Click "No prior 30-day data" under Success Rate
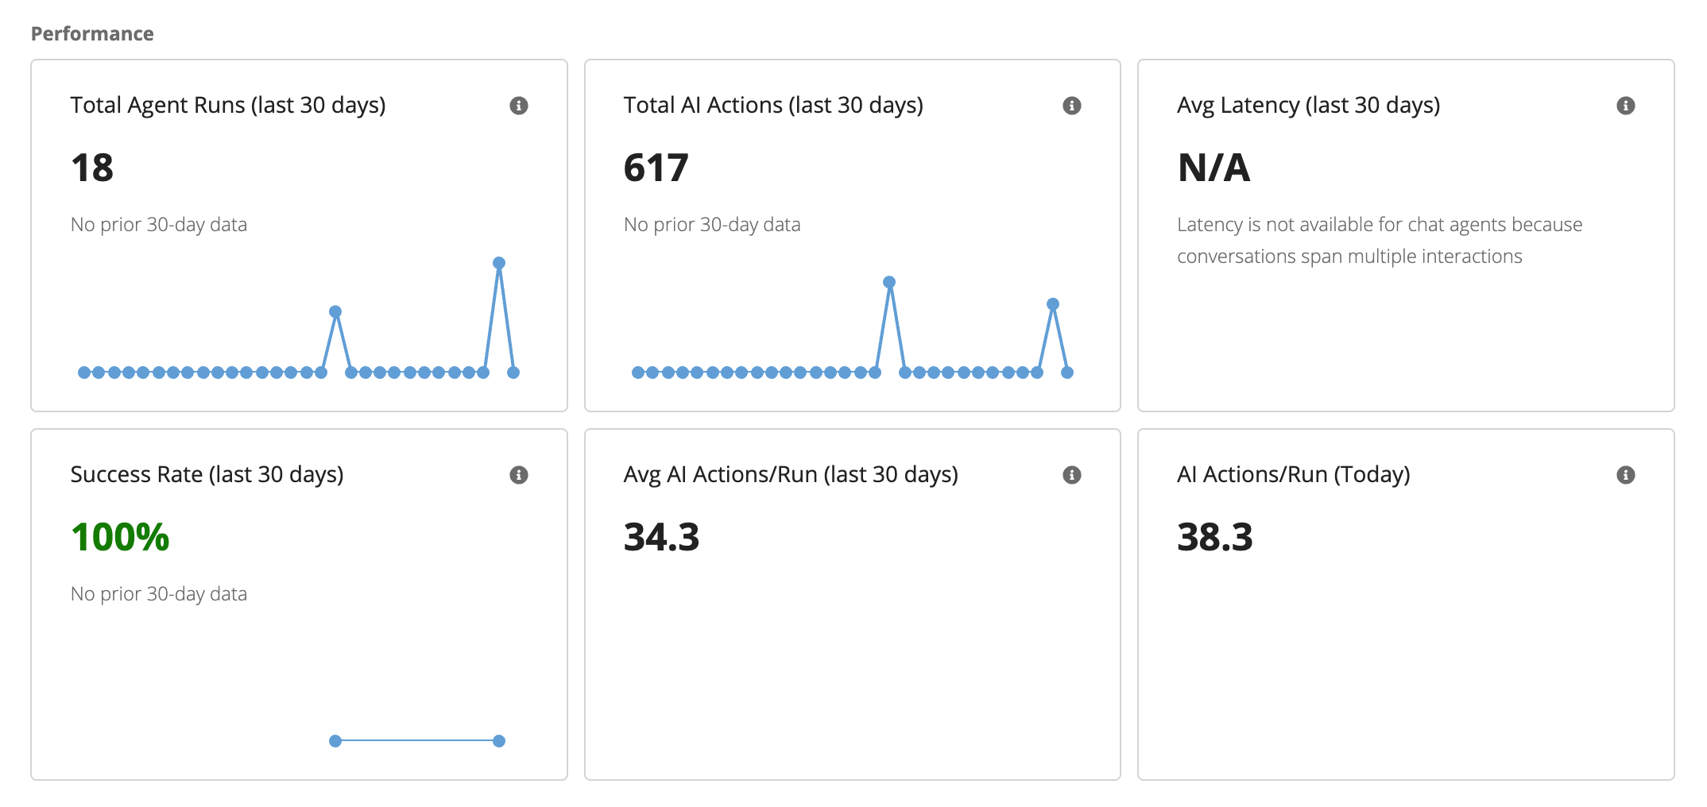This screenshot has width=1707, height=807. click(x=159, y=594)
